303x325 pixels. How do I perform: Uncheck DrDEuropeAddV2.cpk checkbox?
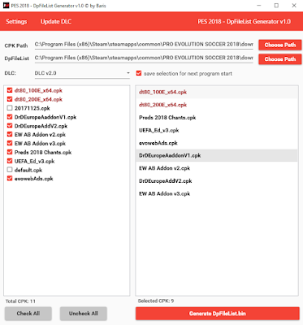click(10, 126)
